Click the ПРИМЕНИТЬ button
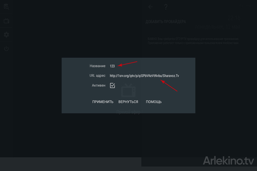Image resolution: width=257 pixels, height=171 pixels. point(103,102)
